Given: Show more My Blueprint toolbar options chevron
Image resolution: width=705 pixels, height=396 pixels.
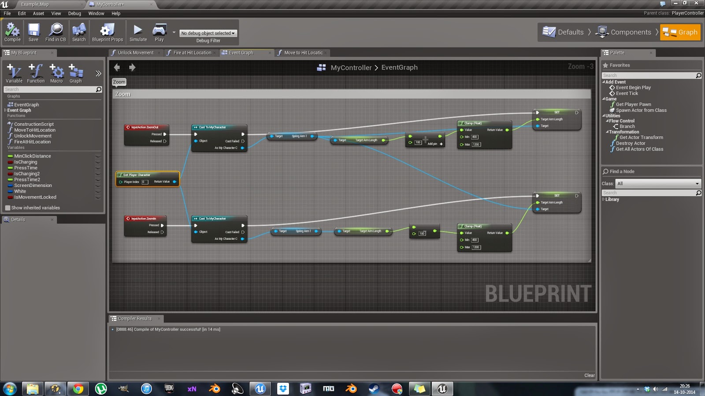Looking at the screenshot, I should coord(98,73).
